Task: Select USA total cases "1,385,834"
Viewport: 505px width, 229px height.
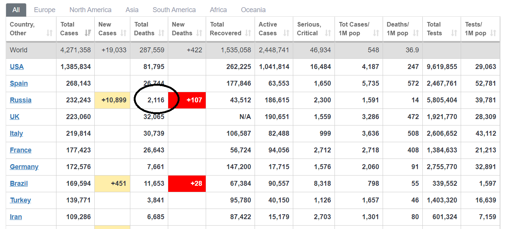Action: (76, 67)
